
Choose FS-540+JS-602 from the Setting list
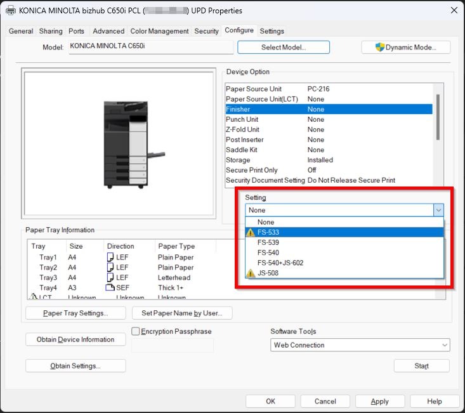pyautogui.click(x=280, y=263)
